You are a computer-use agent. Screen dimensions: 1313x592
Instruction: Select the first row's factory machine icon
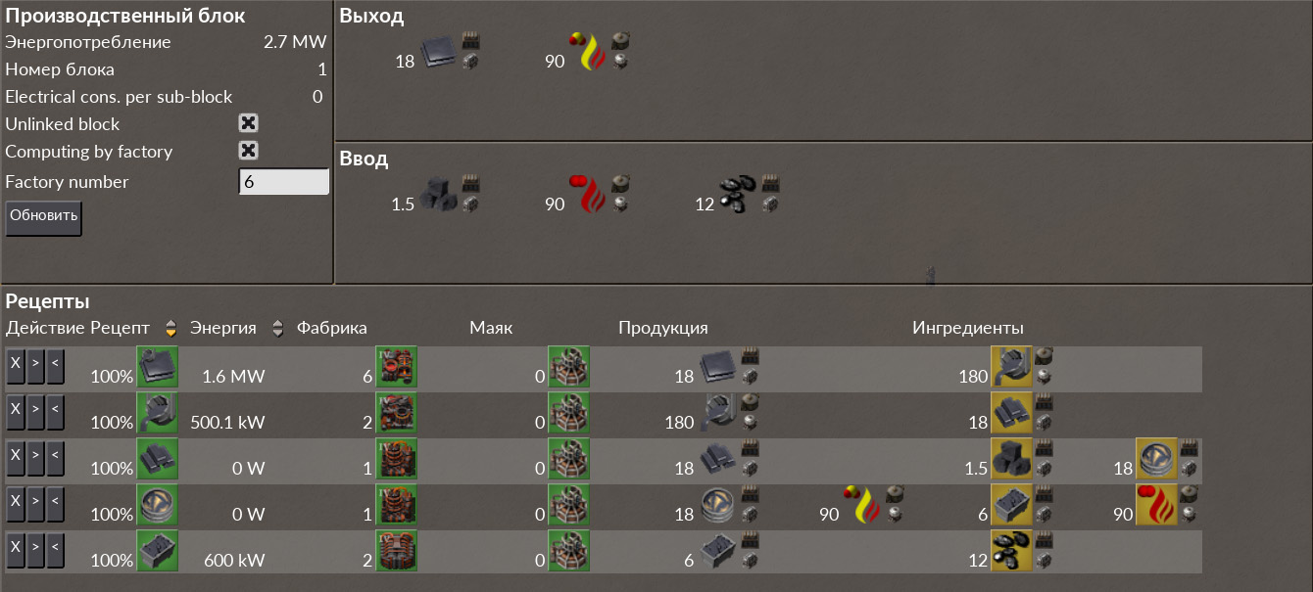click(x=397, y=366)
